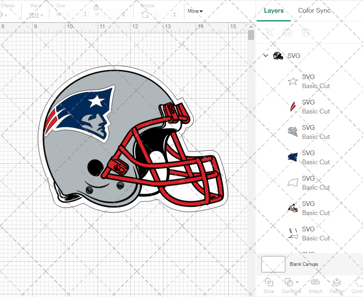Click the Flatten icon

337,282
